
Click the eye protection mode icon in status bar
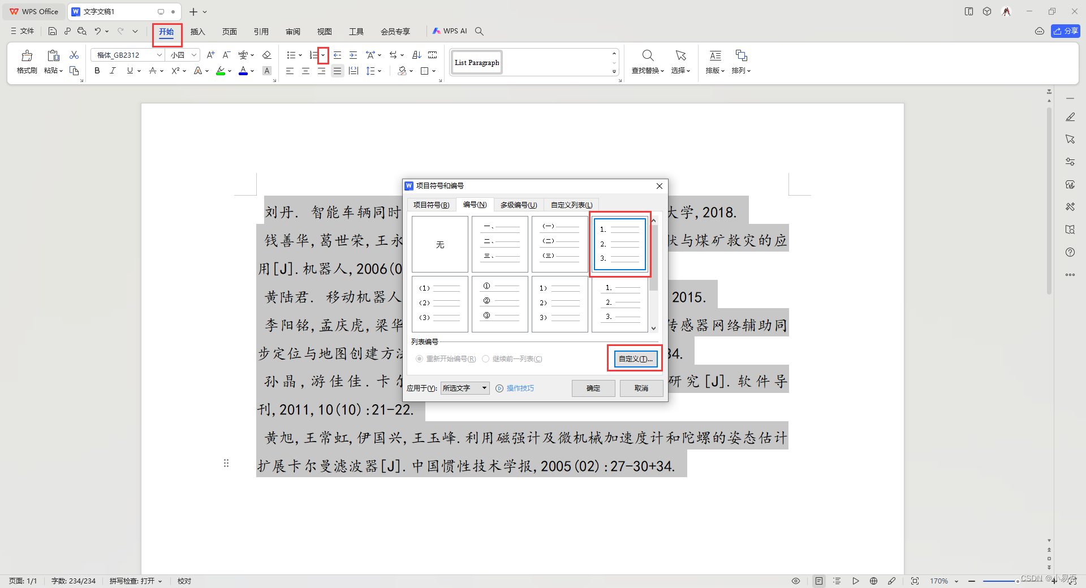796,581
